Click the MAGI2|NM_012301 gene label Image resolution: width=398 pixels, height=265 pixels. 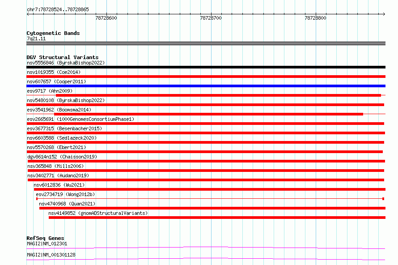point(47,244)
